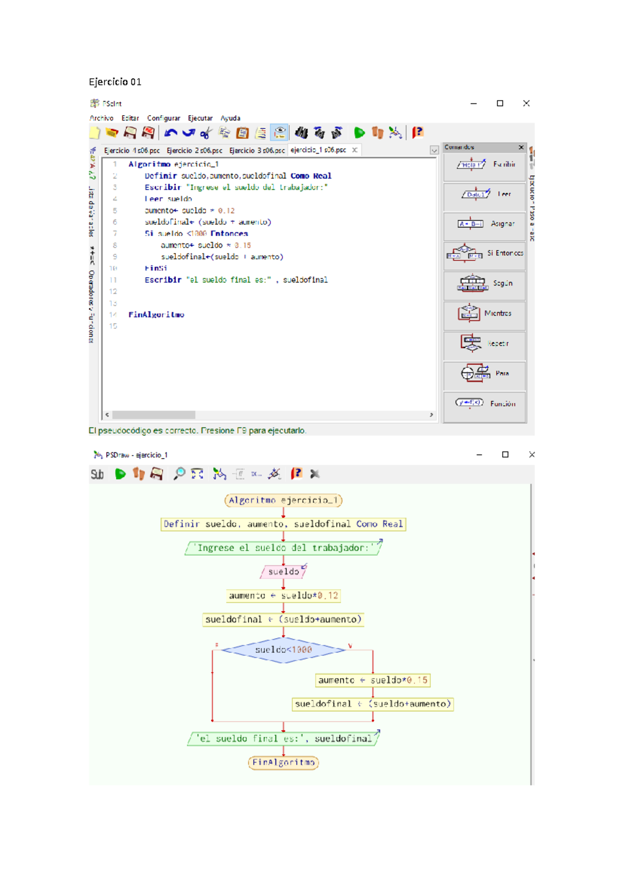
Task: Click the editor horizontal scrollbar thumb
Action: point(154,415)
